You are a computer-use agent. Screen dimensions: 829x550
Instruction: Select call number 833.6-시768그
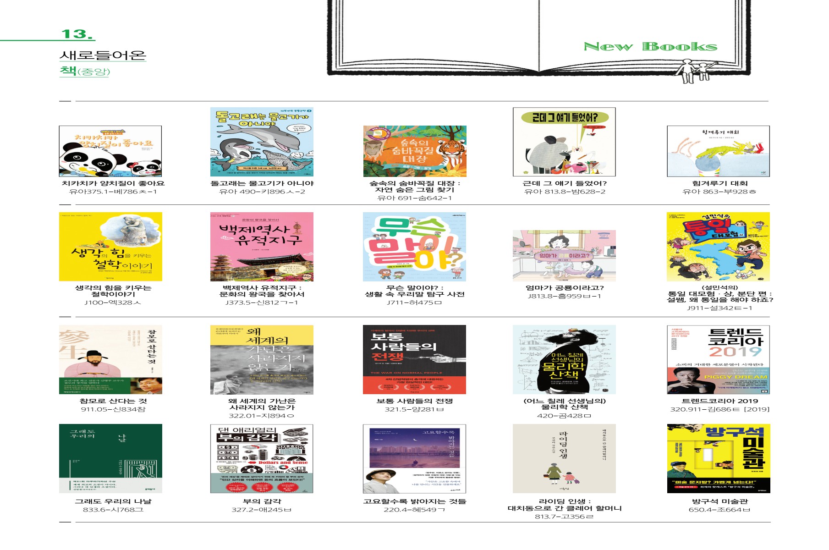point(113,510)
